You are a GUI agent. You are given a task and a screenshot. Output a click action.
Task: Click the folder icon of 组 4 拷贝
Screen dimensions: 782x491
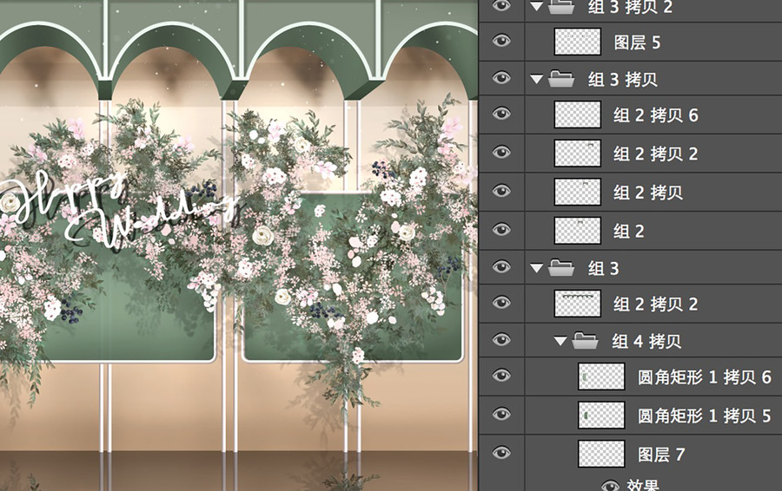(x=585, y=340)
